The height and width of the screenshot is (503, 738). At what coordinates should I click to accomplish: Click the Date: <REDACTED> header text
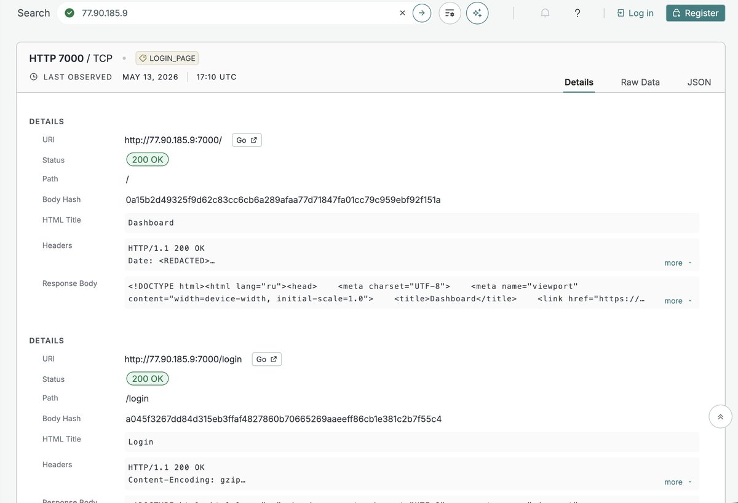(x=172, y=261)
